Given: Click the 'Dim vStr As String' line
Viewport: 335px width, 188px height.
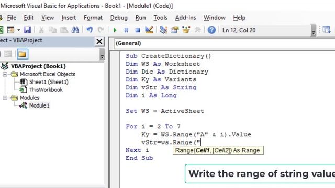Looking at the screenshot, I should point(161,87).
